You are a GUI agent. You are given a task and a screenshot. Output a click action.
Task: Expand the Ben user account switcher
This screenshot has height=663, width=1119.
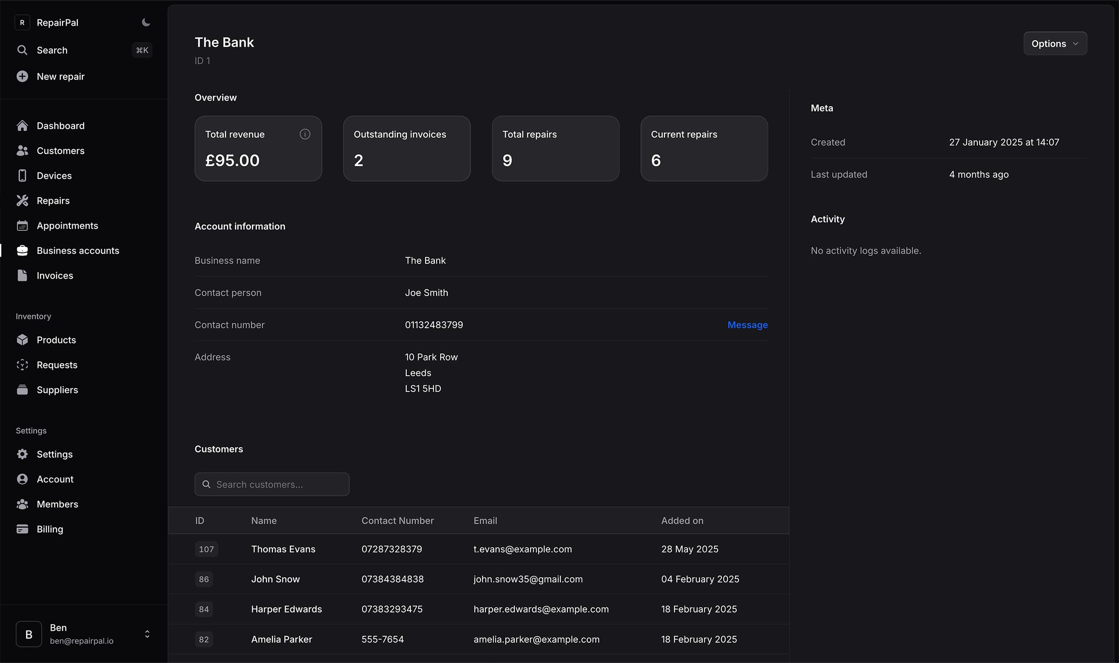pyautogui.click(x=147, y=634)
